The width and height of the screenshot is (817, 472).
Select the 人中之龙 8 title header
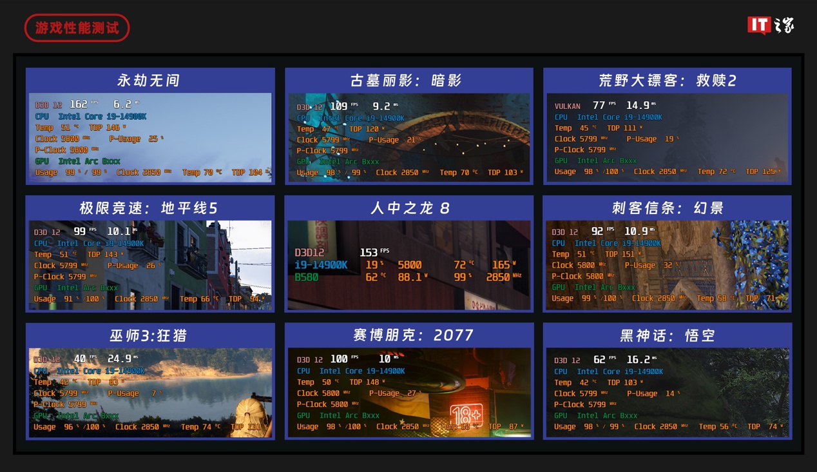click(410, 208)
